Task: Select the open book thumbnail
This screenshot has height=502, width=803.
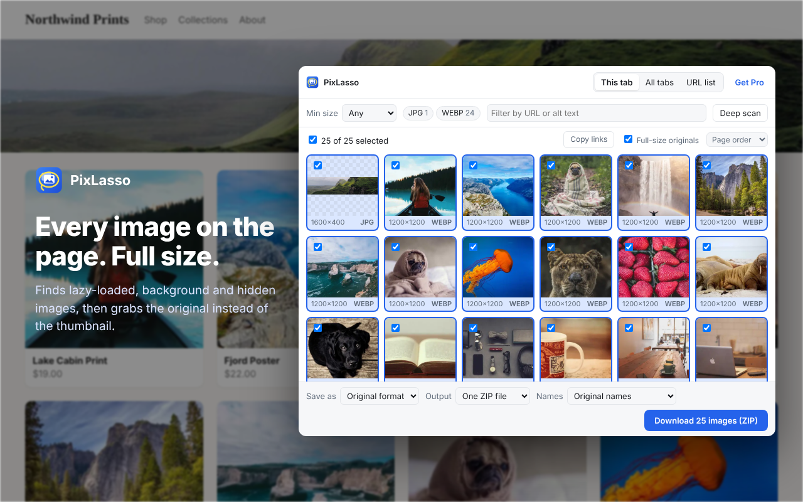Action: click(420, 350)
